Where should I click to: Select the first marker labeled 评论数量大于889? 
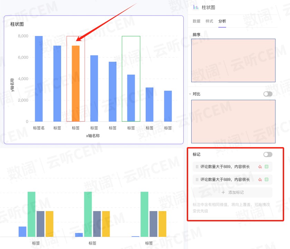pos(225,167)
